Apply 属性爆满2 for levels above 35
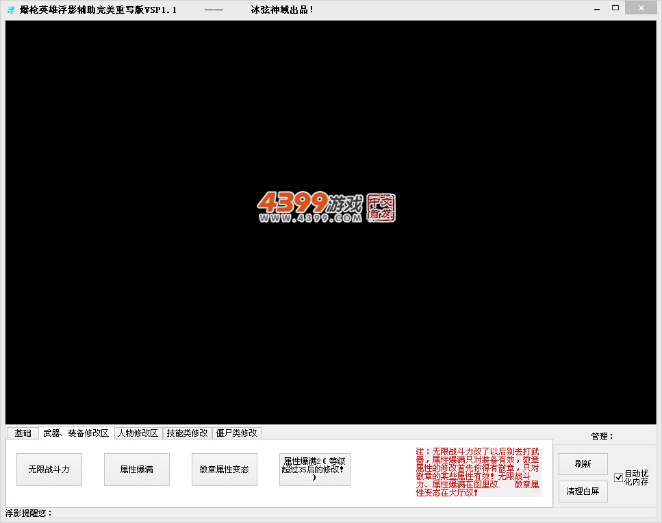This screenshot has height=523, width=662. (314, 470)
